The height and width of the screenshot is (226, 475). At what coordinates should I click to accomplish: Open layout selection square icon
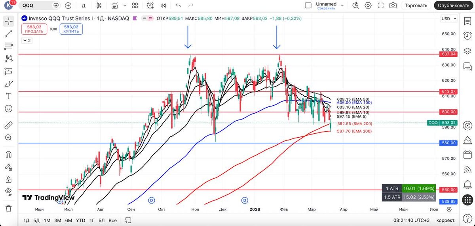click(308, 6)
